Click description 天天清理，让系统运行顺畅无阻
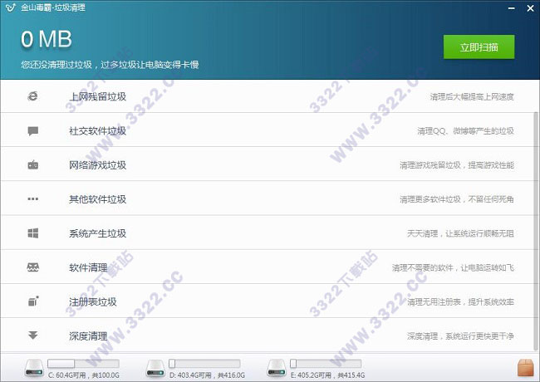This screenshot has width=540, height=382. (460, 233)
